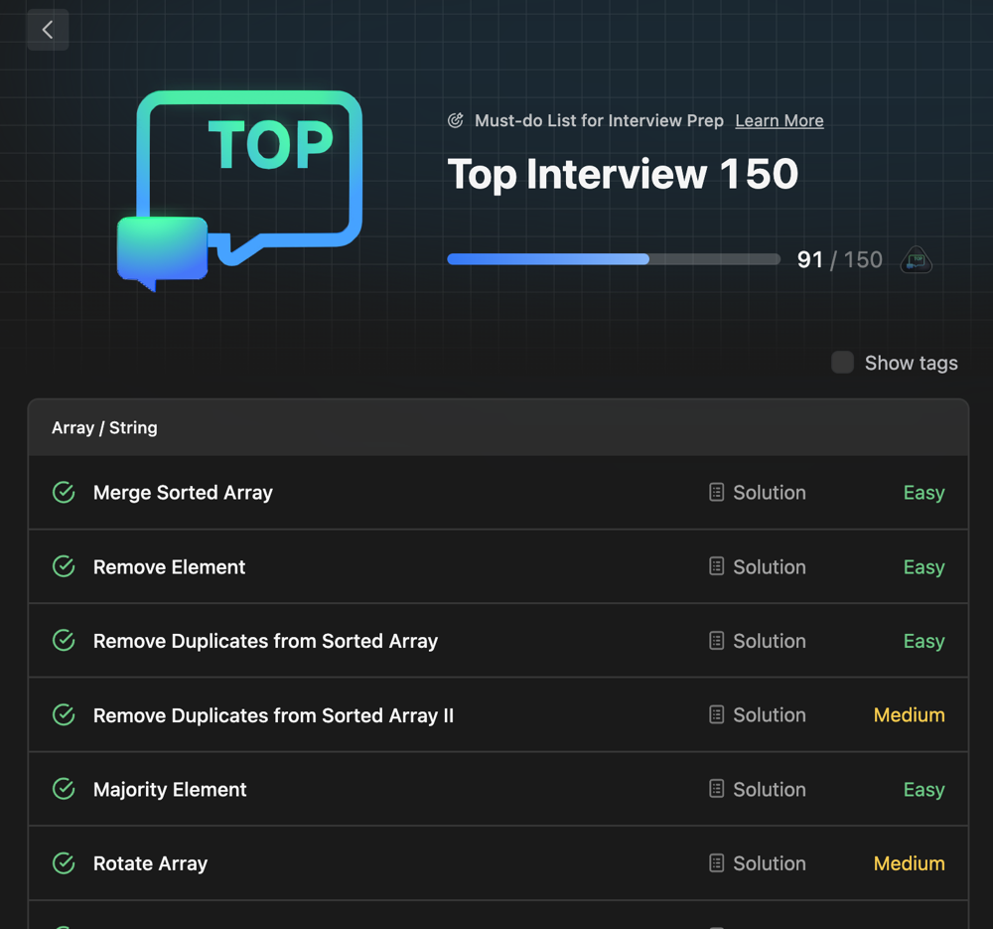This screenshot has height=929, width=993.
Task: Click the badge icon next to 91/150
Action: point(916,260)
